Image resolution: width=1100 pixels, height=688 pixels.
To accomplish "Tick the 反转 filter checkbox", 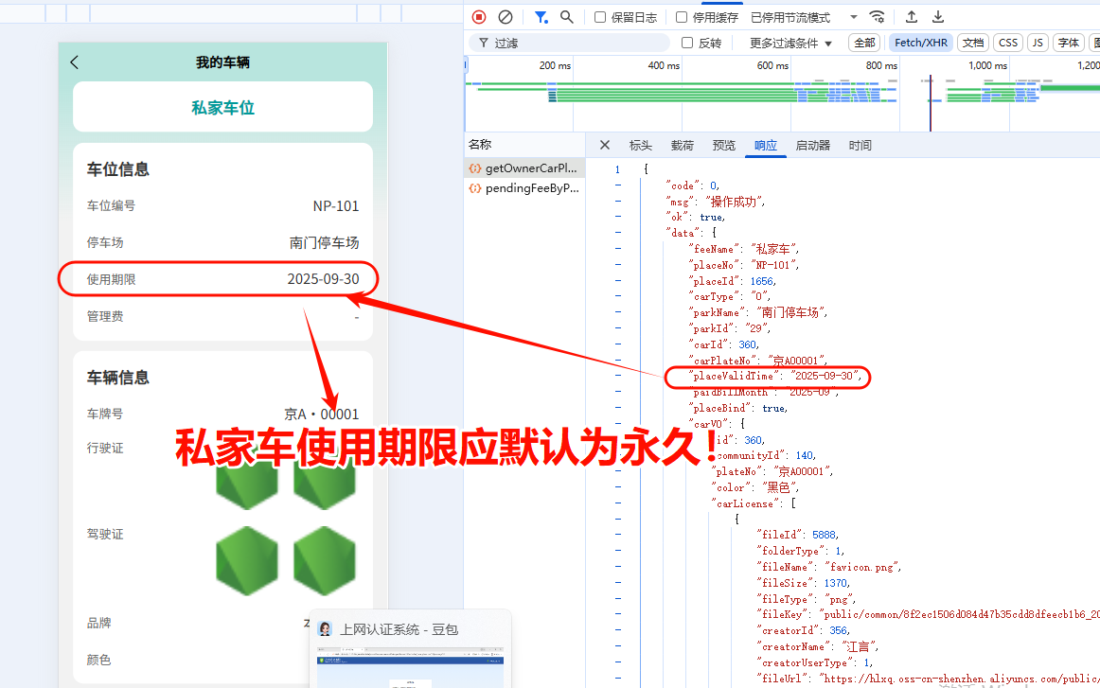I will 687,43.
